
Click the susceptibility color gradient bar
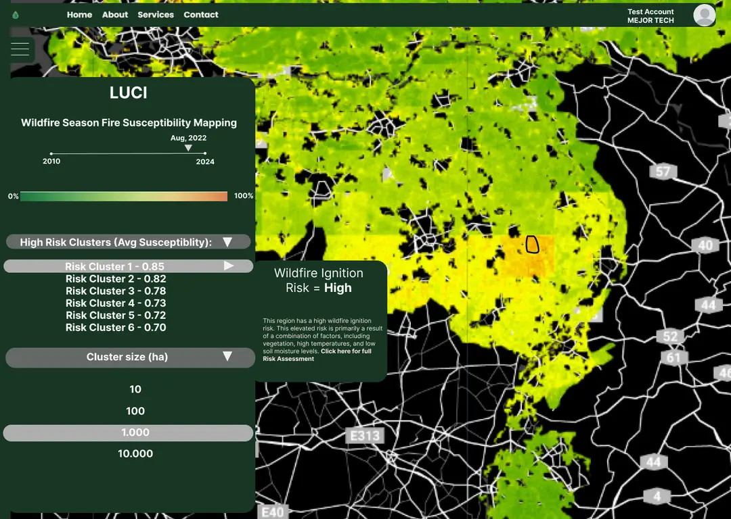[124, 196]
